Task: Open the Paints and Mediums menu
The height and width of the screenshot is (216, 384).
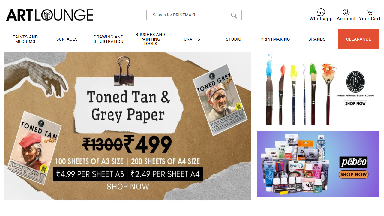Action: click(x=25, y=39)
